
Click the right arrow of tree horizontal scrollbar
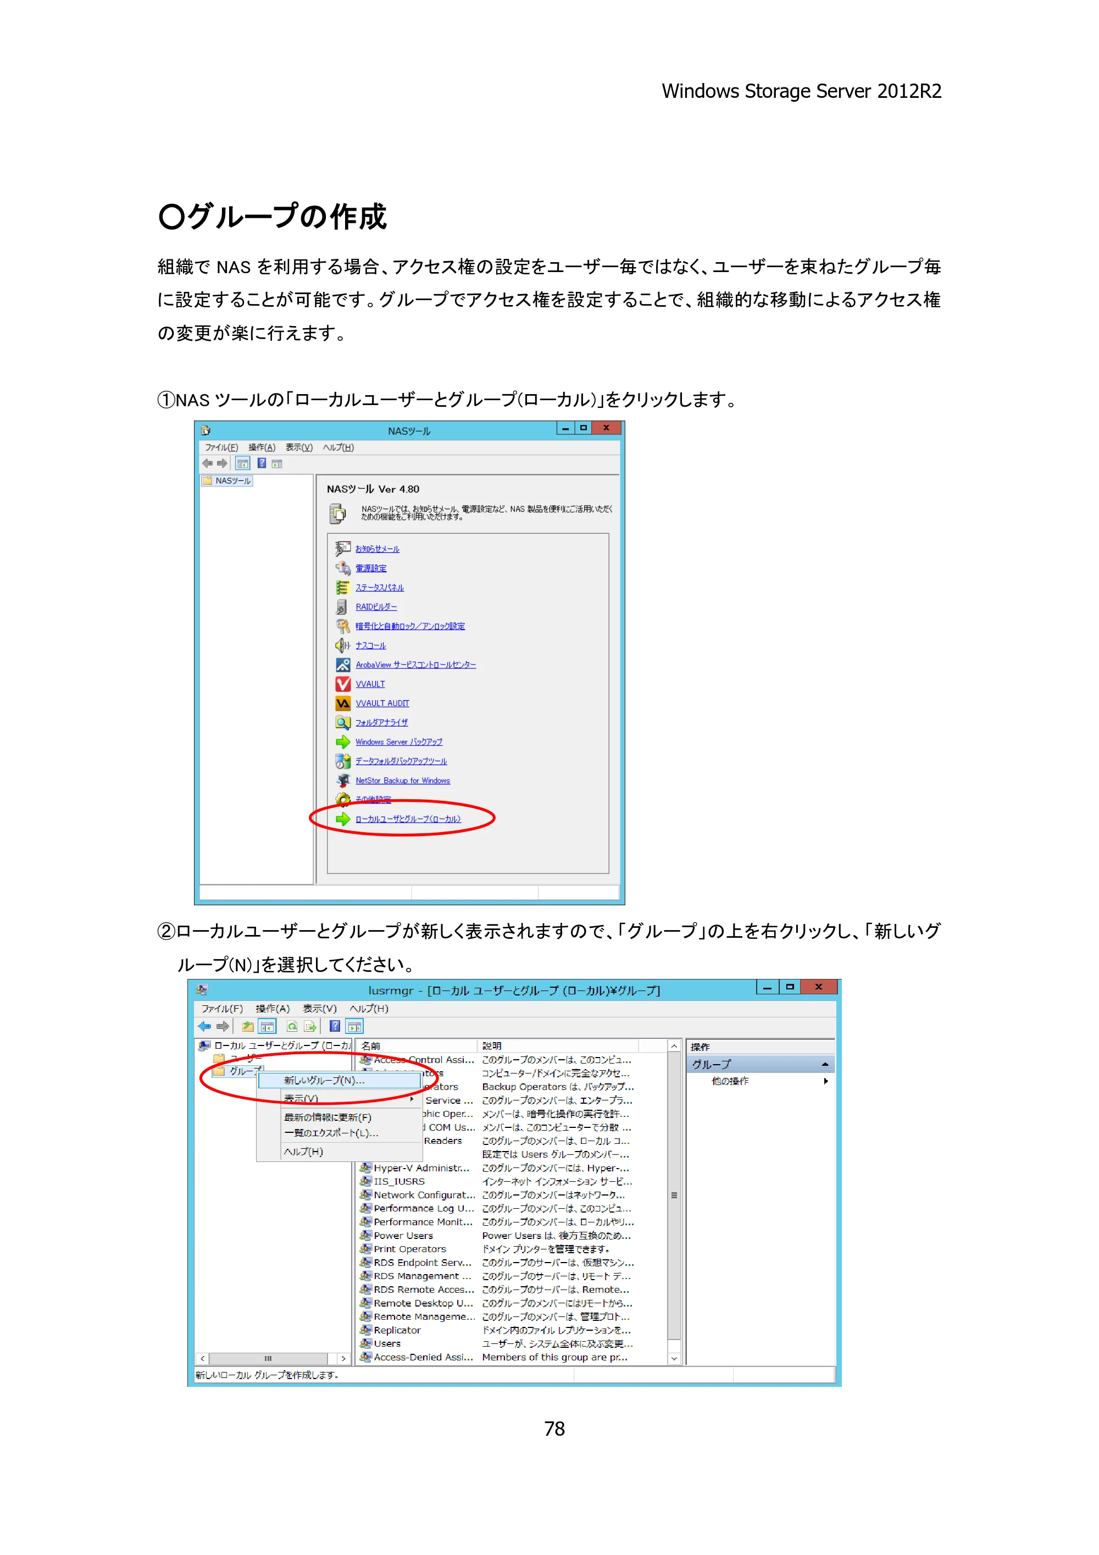343,1359
